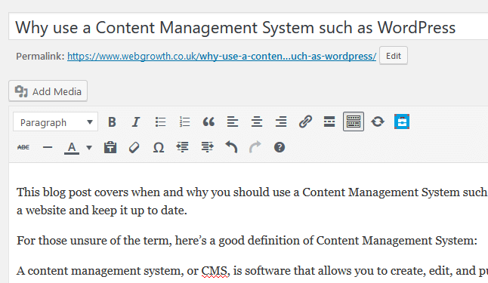This screenshot has height=283, width=488.
Task: Click Paste as text icon
Action: (x=110, y=147)
